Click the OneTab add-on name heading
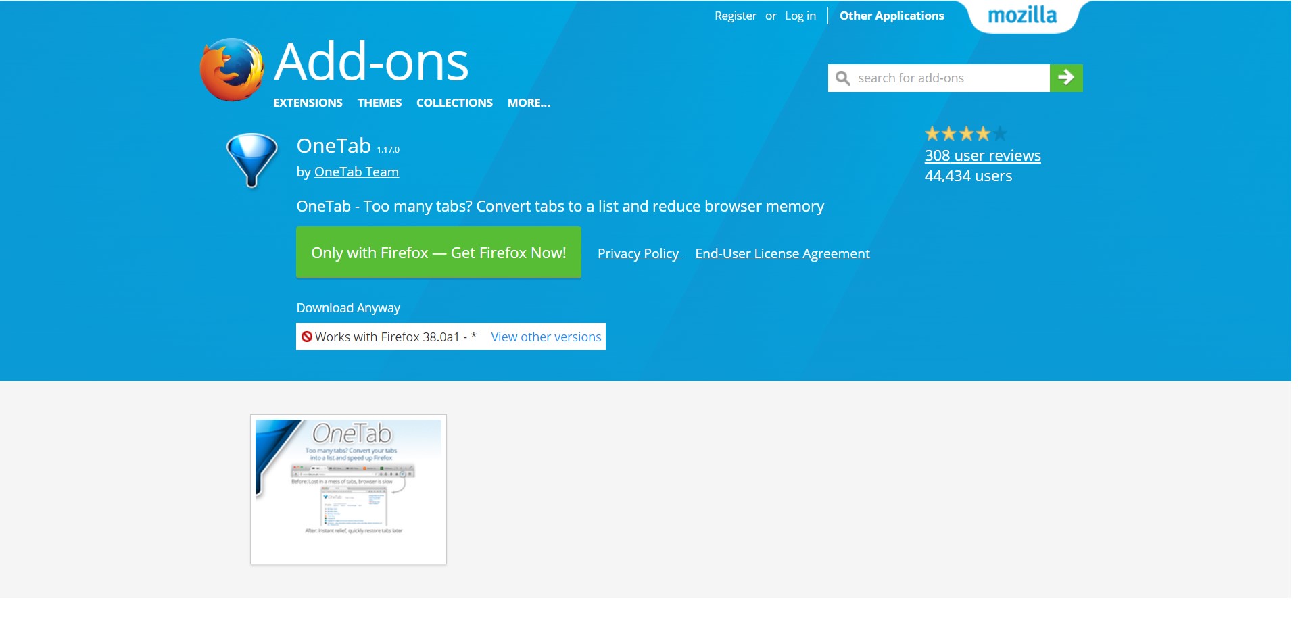This screenshot has width=1298, height=621. [334, 145]
